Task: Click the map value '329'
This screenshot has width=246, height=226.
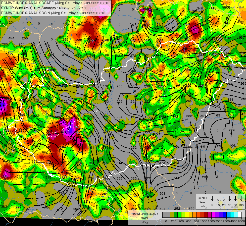Action: point(218,146)
